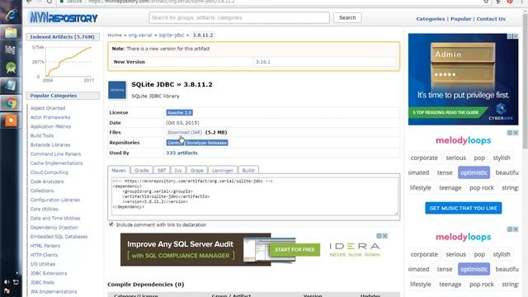Switch to the Buildr tab
The width and height of the screenshot is (528, 297).
point(248,171)
